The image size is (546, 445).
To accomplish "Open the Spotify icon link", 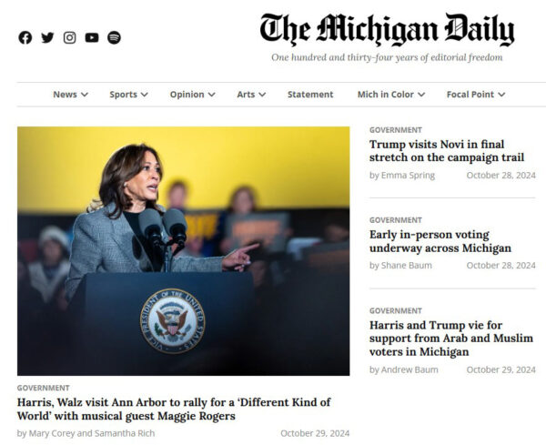I will [114, 37].
